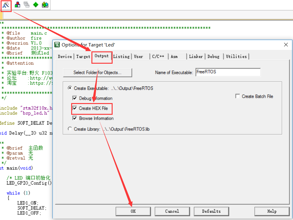Toggle Debug Information checkbox
This screenshot has height=220, width=293.
[x=75, y=98]
